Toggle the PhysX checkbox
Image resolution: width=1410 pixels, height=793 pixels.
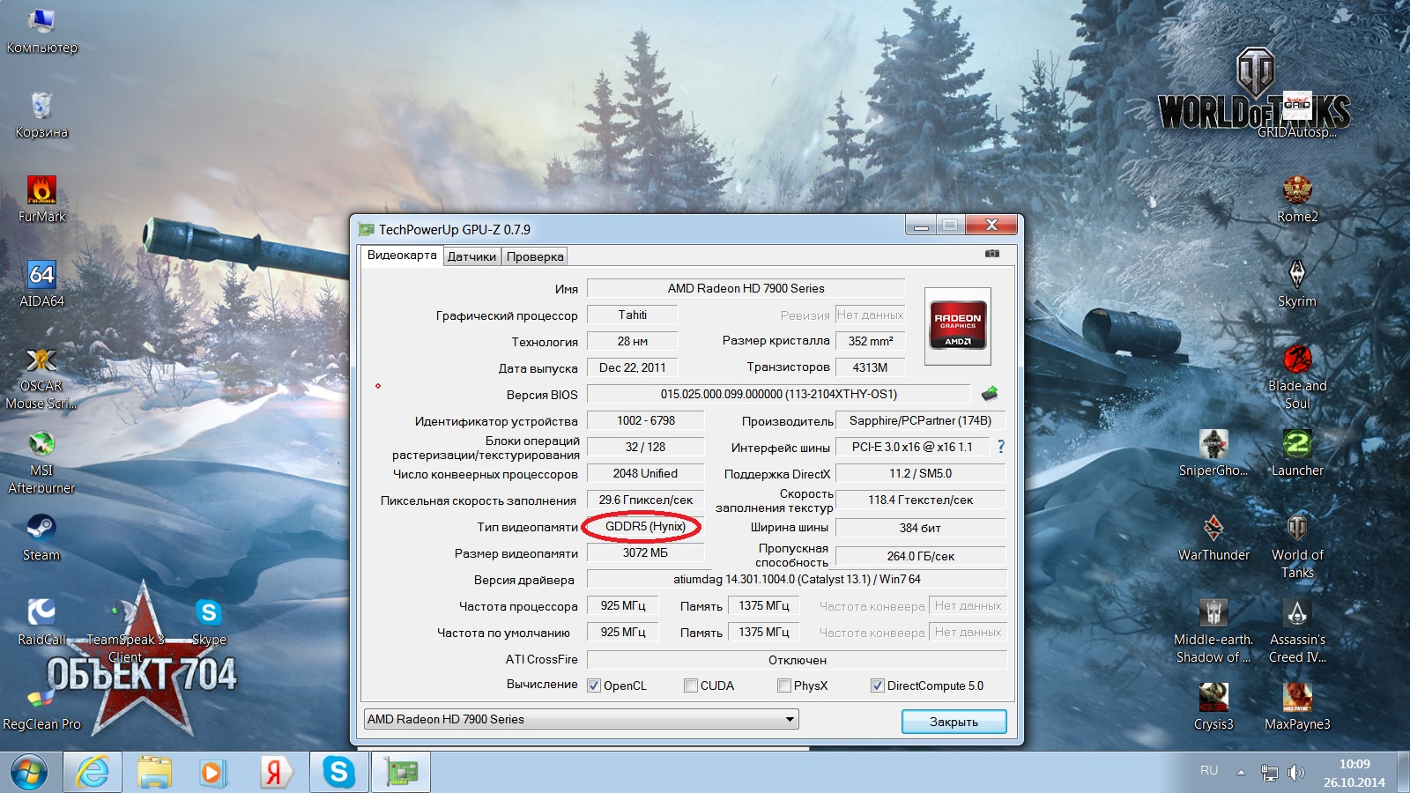click(x=784, y=686)
